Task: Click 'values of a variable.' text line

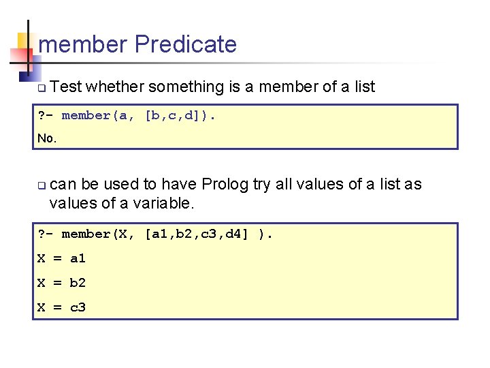Action: coord(122,203)
